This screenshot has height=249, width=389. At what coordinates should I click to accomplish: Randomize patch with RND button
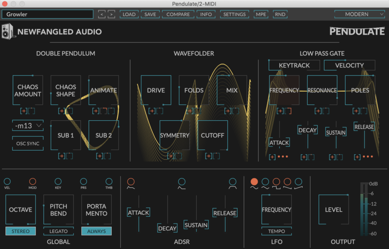[x=280, y=15]
